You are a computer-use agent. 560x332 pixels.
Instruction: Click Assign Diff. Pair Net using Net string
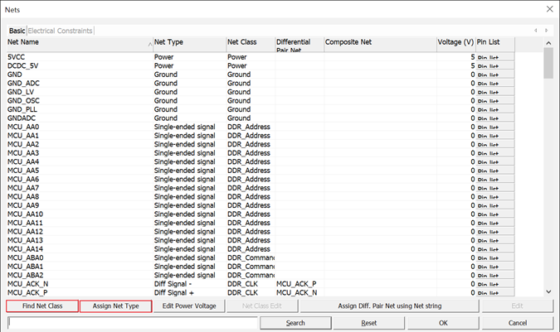pyautogui.click(x=391, y=306)
